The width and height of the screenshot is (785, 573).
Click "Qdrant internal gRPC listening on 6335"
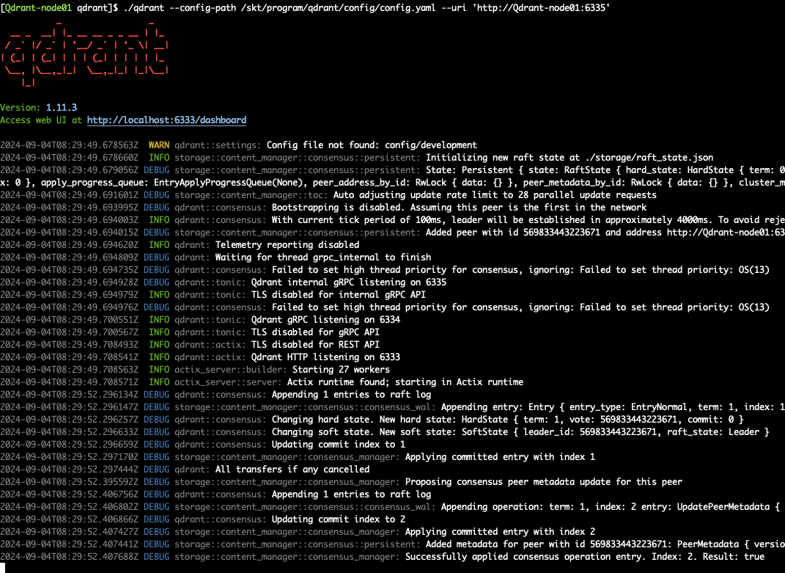point(348,282)
